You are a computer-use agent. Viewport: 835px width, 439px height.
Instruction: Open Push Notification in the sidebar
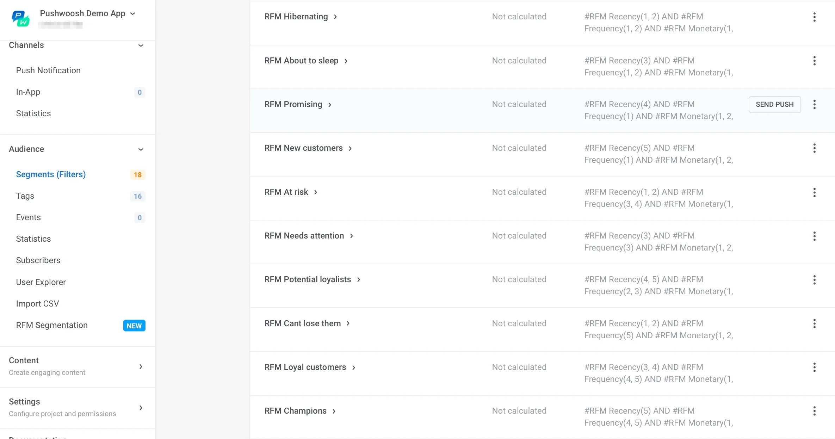48,70
